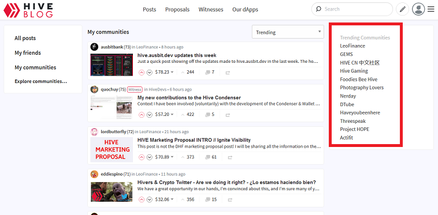Select All posts in sidebar

(x=25, y=38)
